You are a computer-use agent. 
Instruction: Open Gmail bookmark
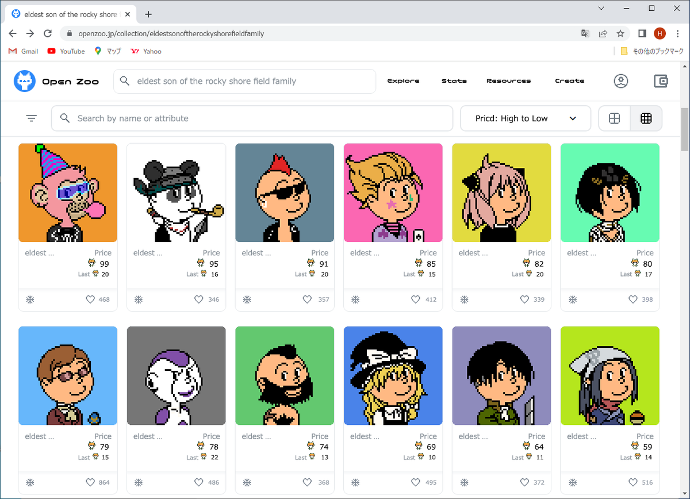[x=24, y=51]
